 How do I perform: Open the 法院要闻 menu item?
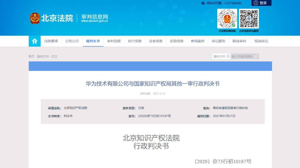[x=51, y=41]
